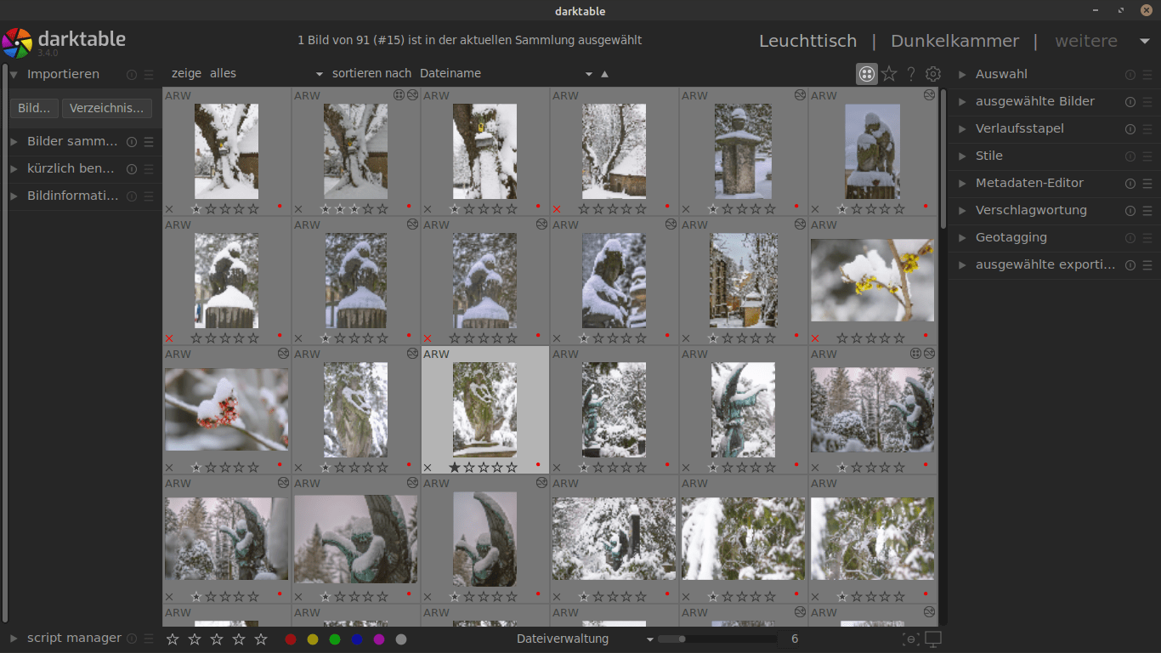This screenshot has width=1161, height=653.
Task: Reset the Metadaten-Editor module
Action: 1130,184
